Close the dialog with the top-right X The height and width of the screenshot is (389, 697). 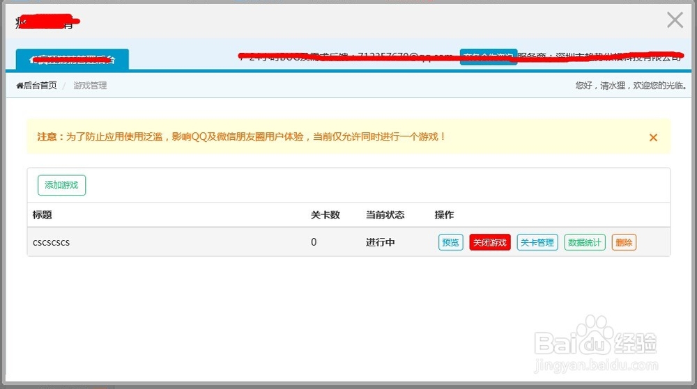click(675, 20)
